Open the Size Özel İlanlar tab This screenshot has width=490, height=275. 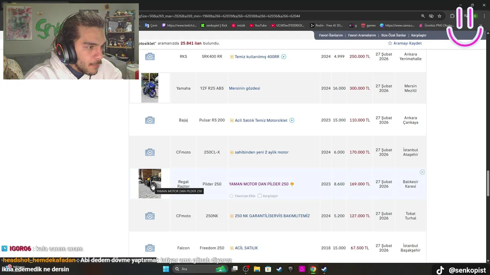pyautogui.click(x=394, y=35)
